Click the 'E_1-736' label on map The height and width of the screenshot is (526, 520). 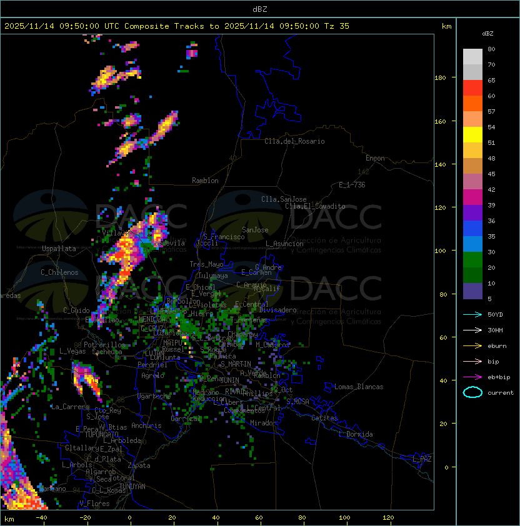[x=352, y=185]
